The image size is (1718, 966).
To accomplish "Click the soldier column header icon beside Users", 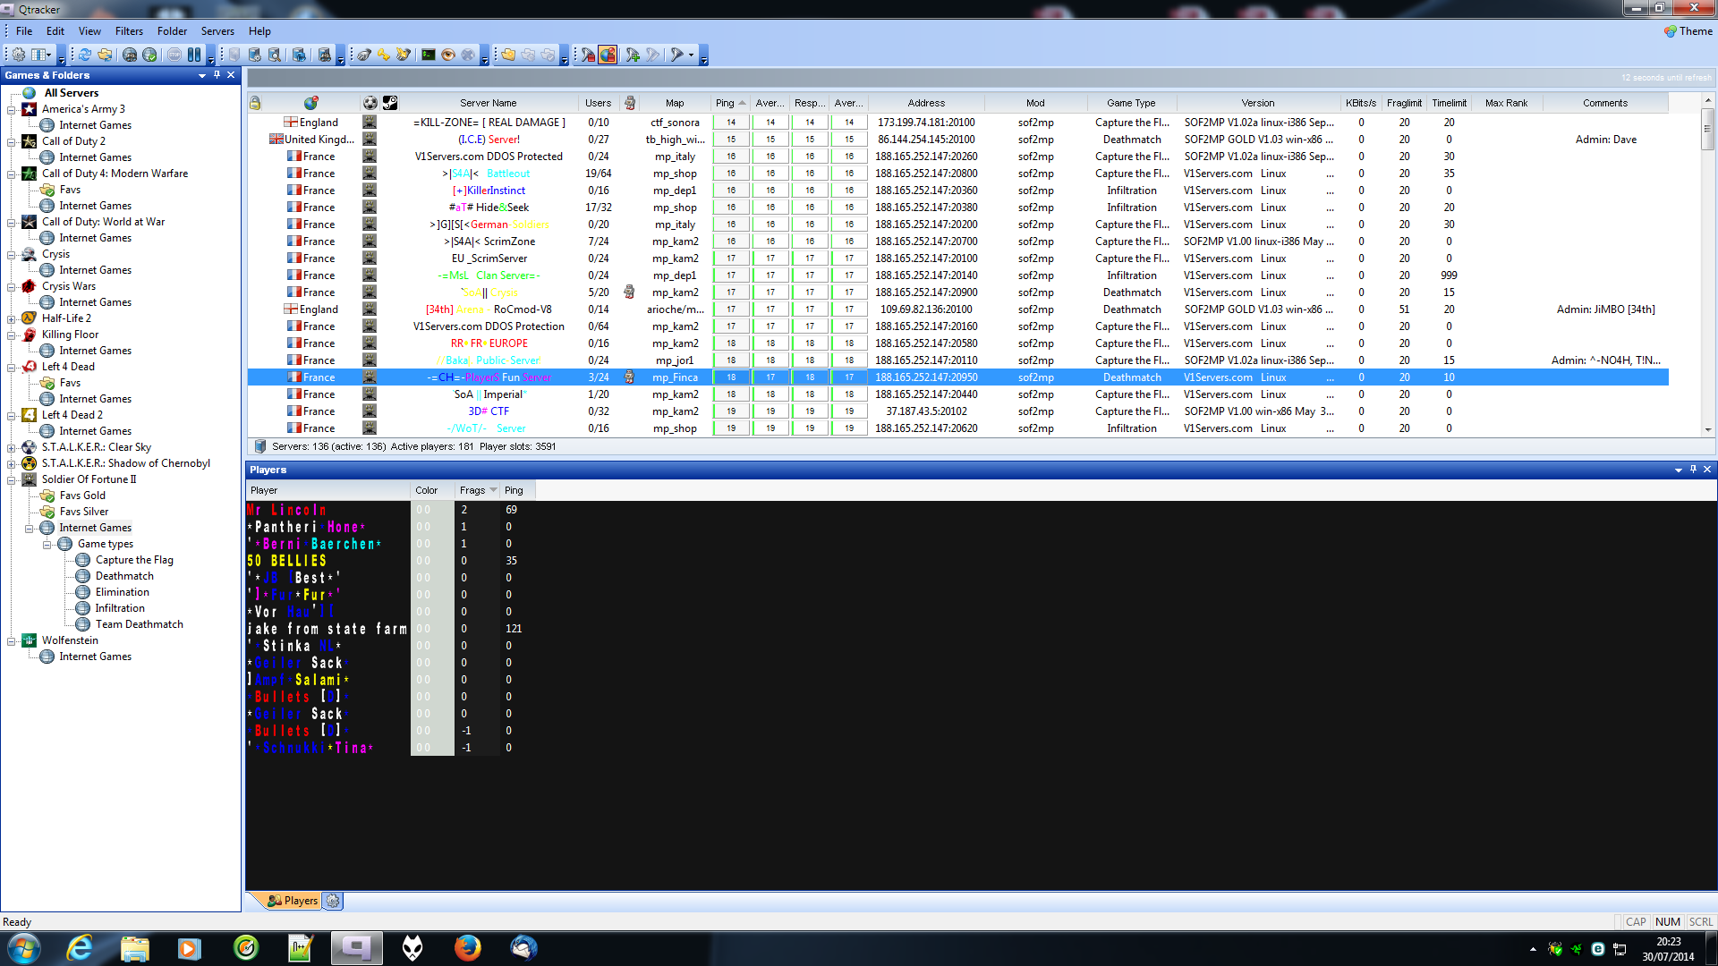I will pos(630,103).
